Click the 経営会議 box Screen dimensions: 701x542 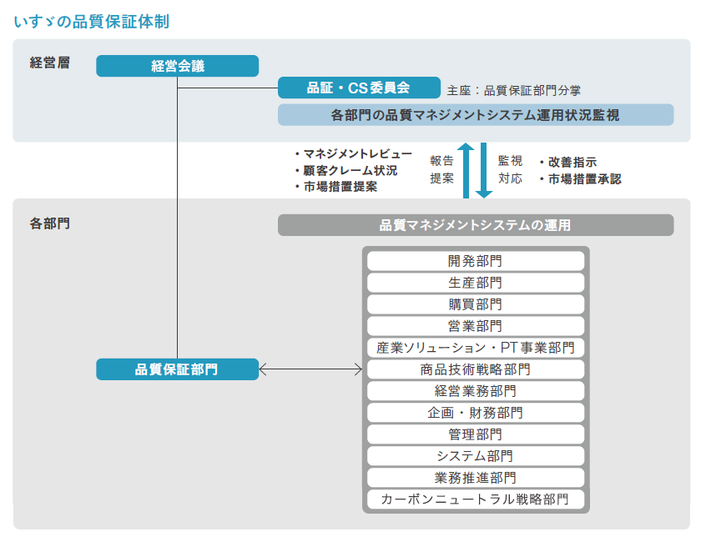177,66
